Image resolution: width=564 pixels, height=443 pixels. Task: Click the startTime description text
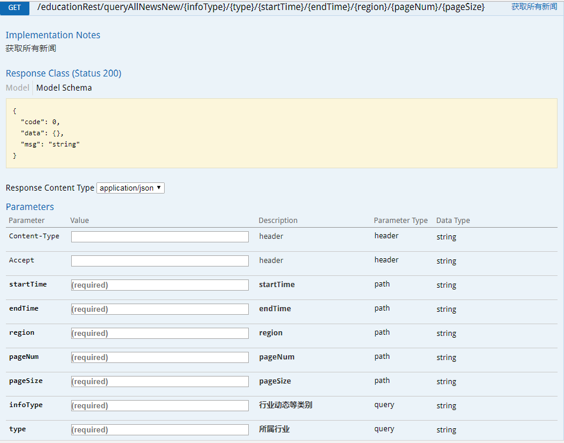(x=277, y=285)
